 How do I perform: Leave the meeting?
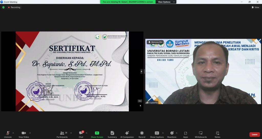[x=255, y=134]
